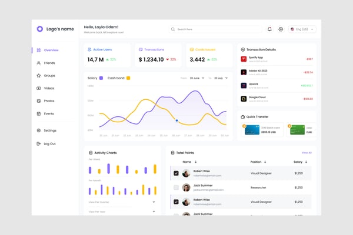This screenshot has width=353, height=235.
Task: Open Events in sidebar
Action: pyautogui.click(x=49, y=113)
